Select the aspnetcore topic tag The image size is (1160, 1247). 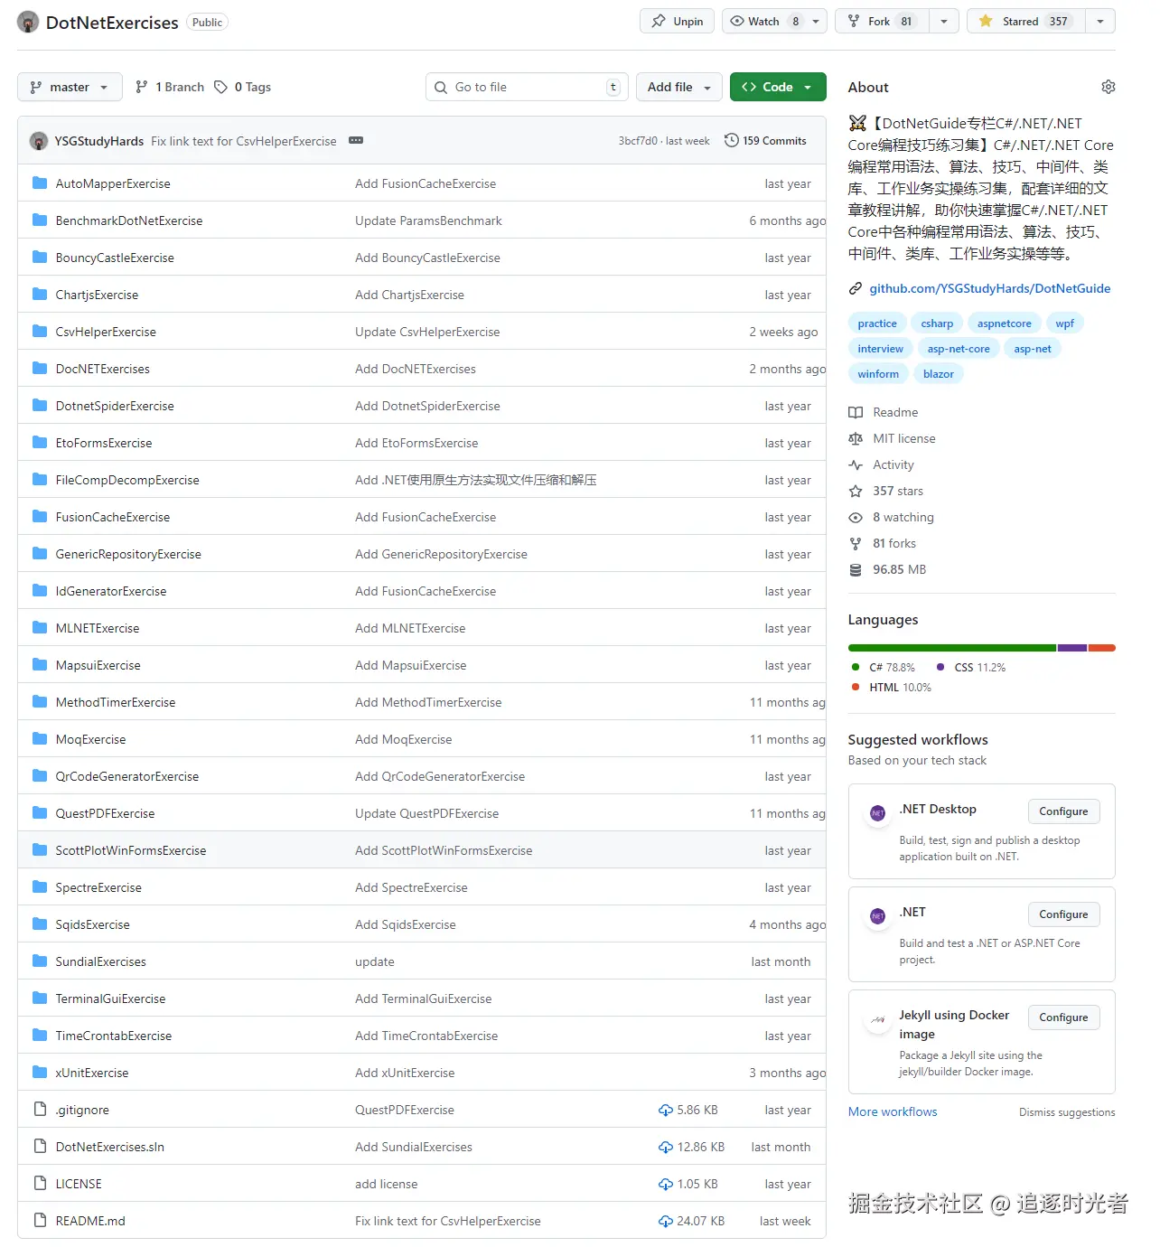pos(1004,323)
